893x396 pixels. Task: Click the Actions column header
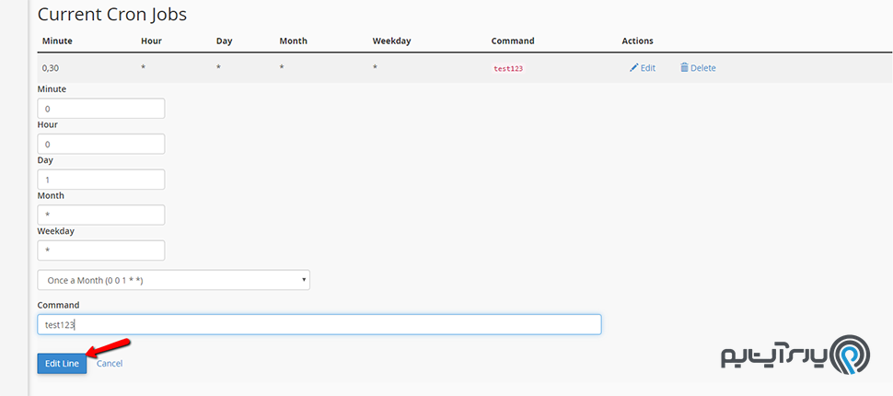pyautogui.click(x=637, y=41)
